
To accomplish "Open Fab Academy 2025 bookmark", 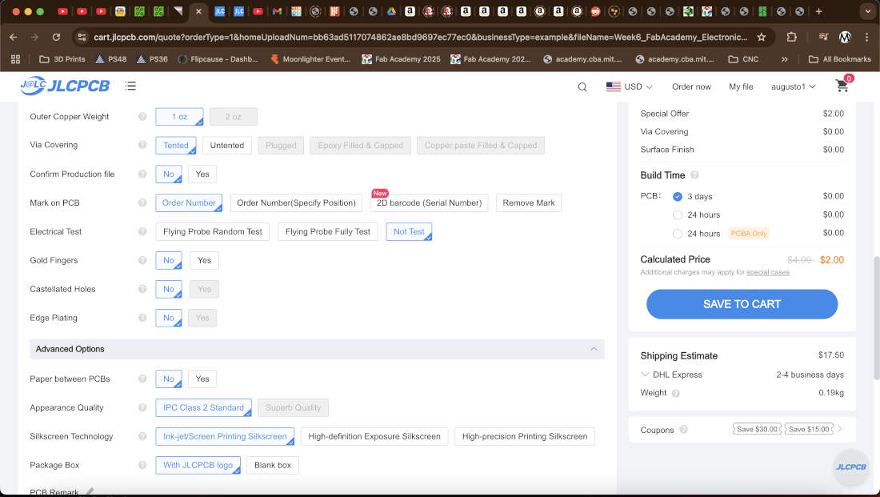I will pyautogui.click(x=401, y=59).
